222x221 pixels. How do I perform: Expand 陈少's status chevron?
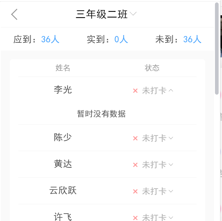click(171, 138)
